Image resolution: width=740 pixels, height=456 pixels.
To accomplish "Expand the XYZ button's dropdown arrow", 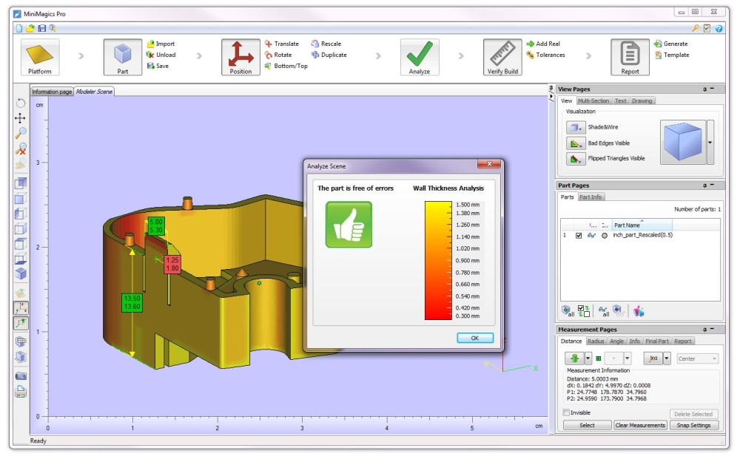I will (x=667, y=358).
